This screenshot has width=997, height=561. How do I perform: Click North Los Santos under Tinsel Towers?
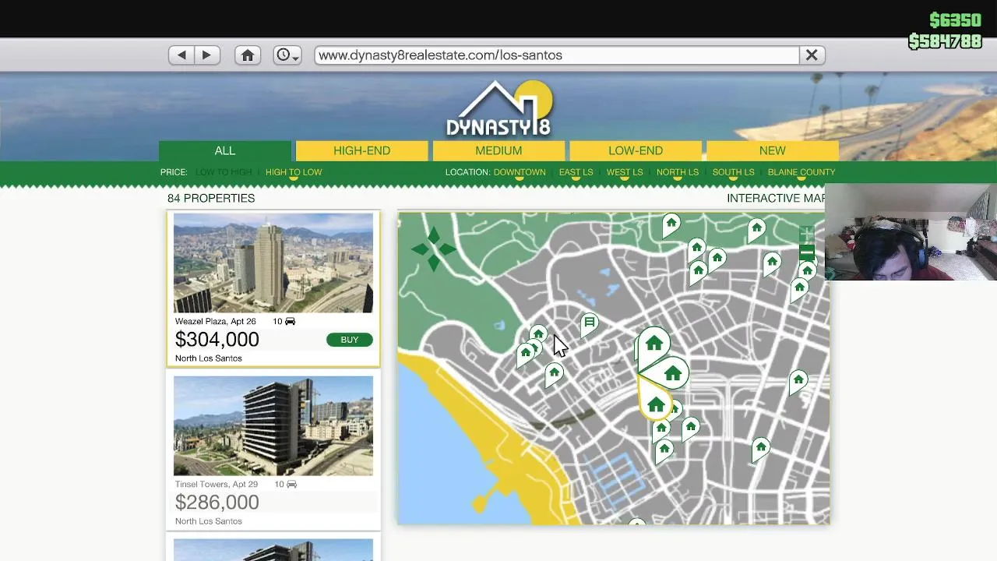(x=209, y=521)
